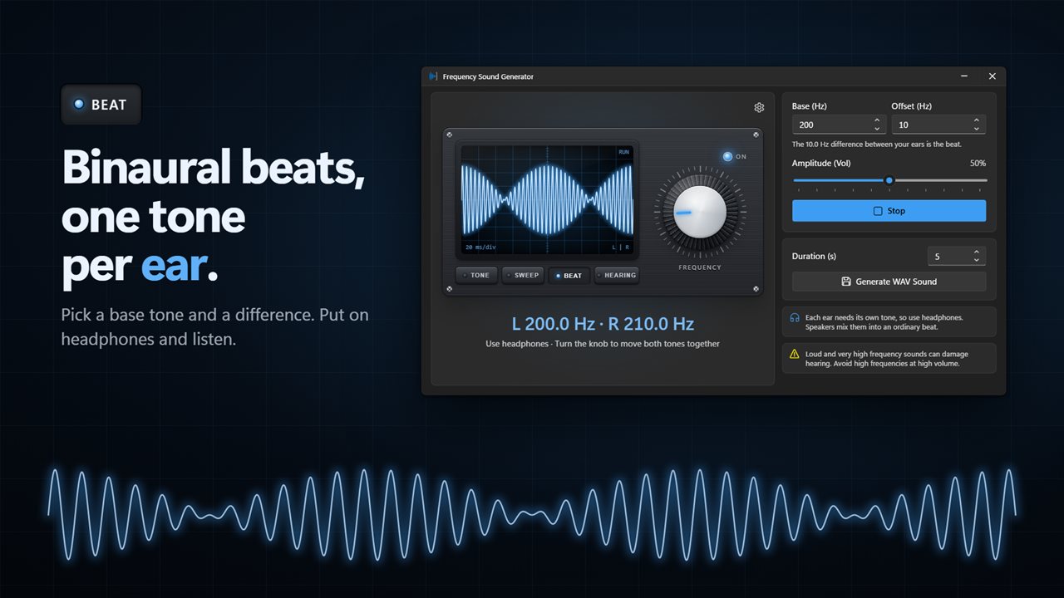Decrease the Base (Hz) value with the down arrow
Screen dimensions: 1064x598
877,129
